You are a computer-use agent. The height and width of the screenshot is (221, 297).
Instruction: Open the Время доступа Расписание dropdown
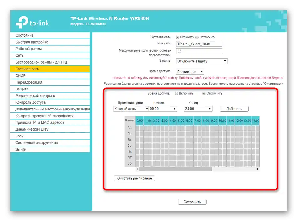(x=190, y=72)
